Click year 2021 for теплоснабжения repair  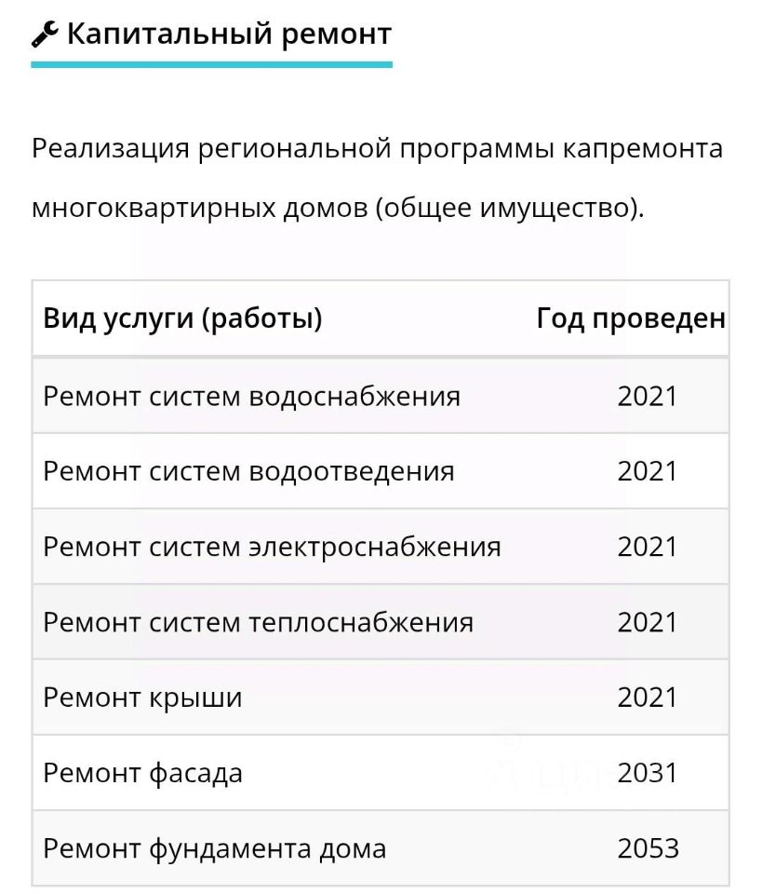[x=648, y=622]
